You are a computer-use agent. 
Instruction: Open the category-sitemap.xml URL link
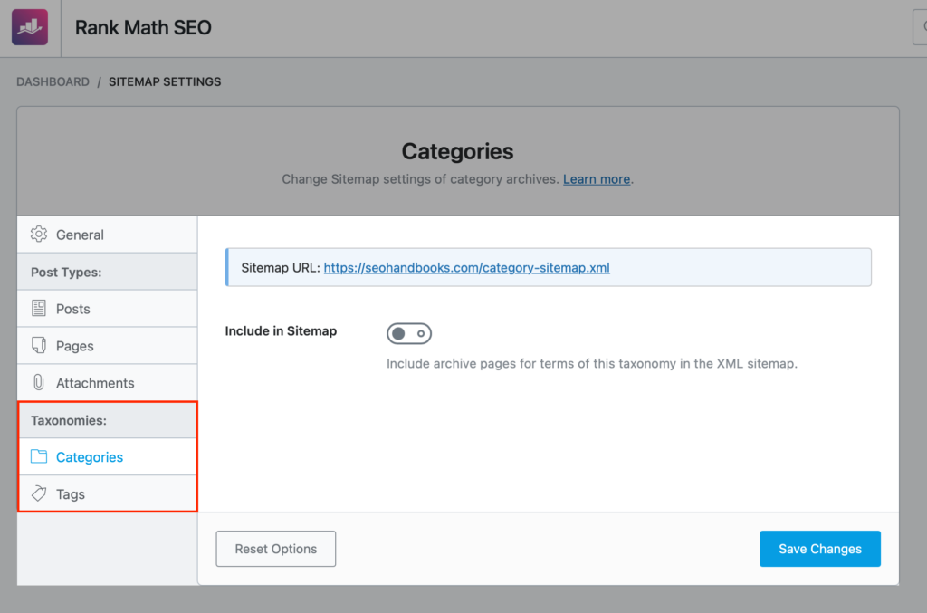click(x=466, y=268)
